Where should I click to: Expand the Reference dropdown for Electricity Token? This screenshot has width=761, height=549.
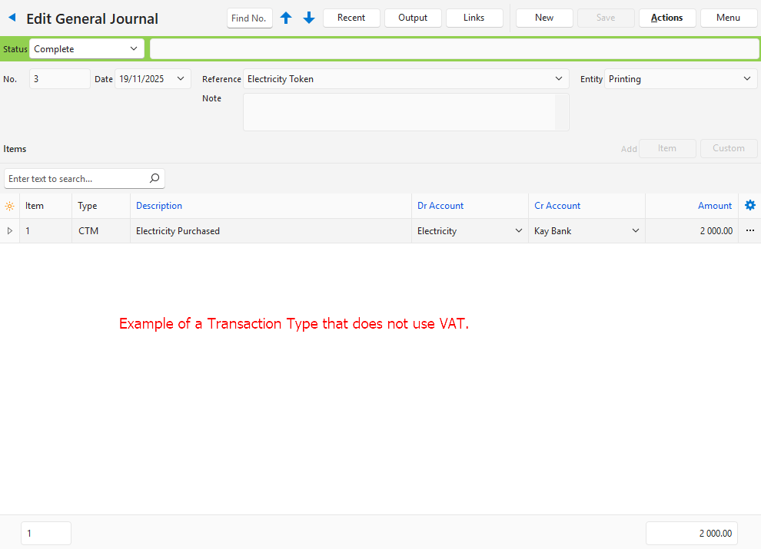click(558, 78)
